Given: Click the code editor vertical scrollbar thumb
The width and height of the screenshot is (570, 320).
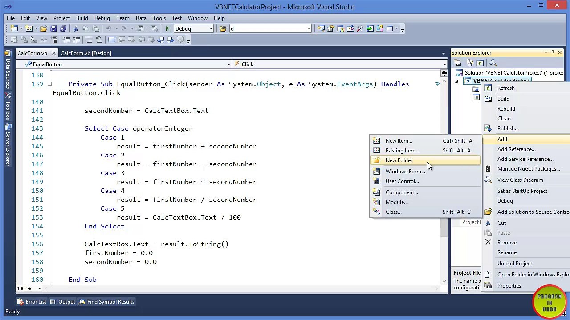Looking at the screenshot, I should pyautogui.click(x=444, y=228).
